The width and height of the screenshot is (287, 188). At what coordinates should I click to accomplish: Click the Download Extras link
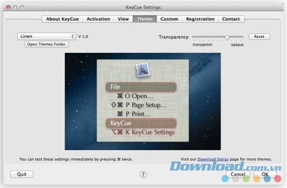(x=213, y=159)
